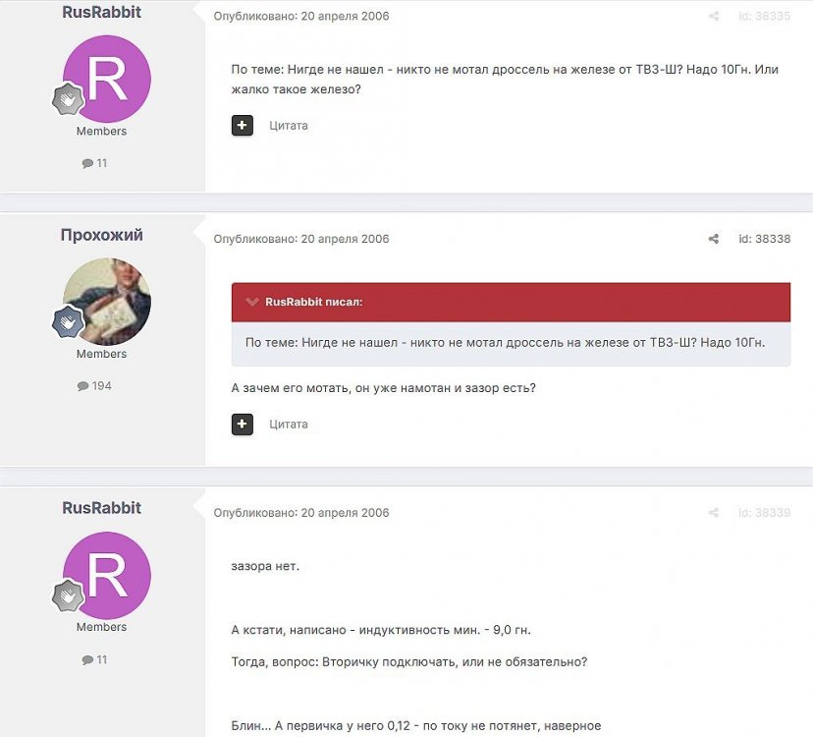The width and height of the screenshot is (813, 737).
Task: Click 'RusRabbit писал:' quote header link
Action: [x=313, y=302]
